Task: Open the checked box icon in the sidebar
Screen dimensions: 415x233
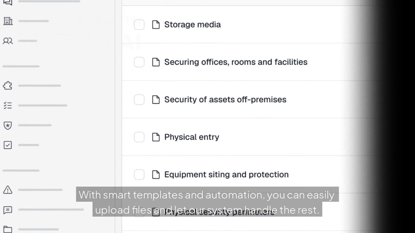Action: (8, 145)
